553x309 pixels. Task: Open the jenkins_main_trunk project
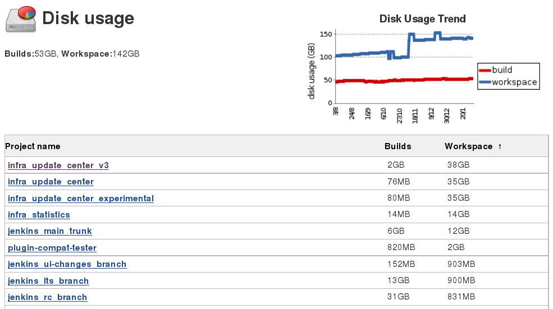(49, 231)
